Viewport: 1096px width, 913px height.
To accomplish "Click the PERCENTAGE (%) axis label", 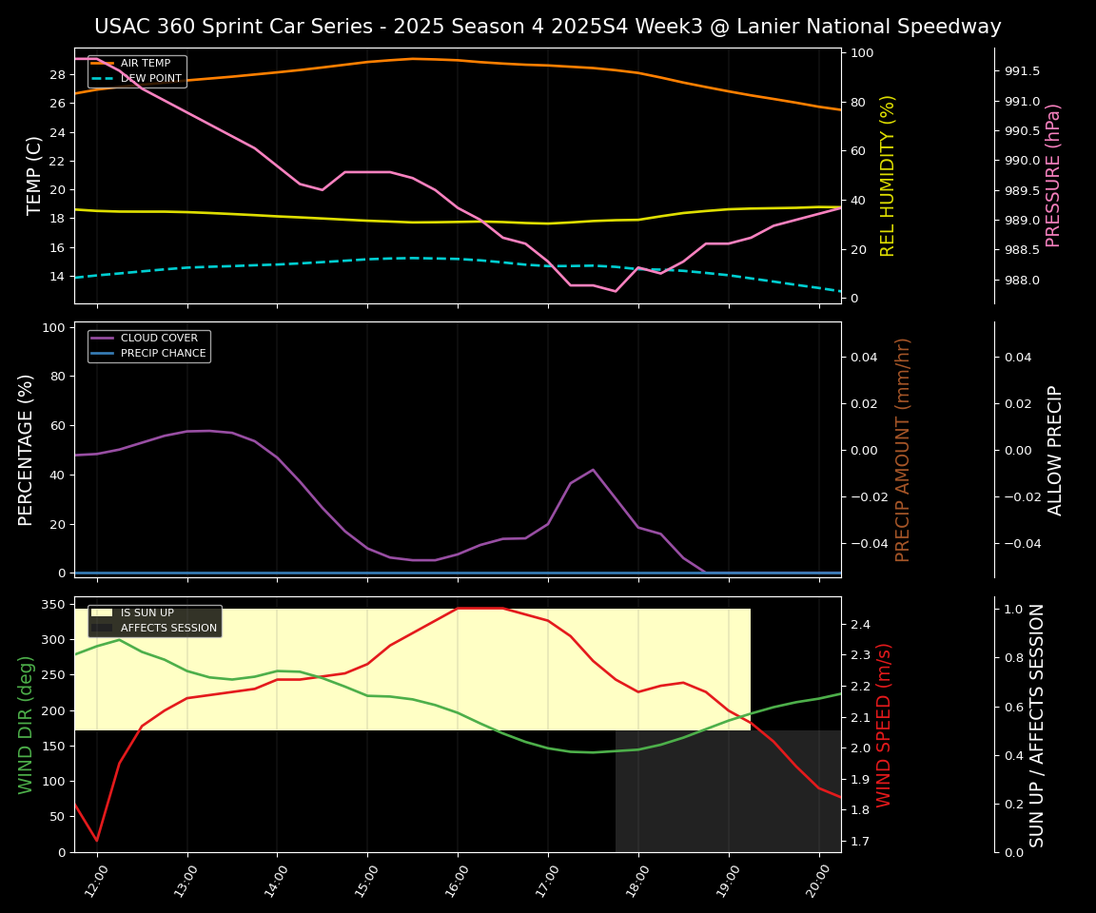I will [x=27, y=449].
